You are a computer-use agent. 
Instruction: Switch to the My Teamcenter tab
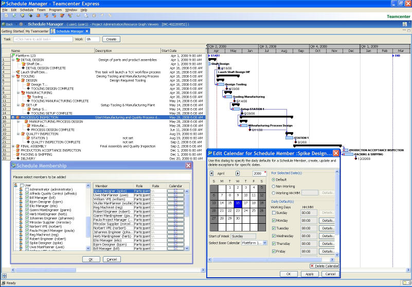point(37,31)
